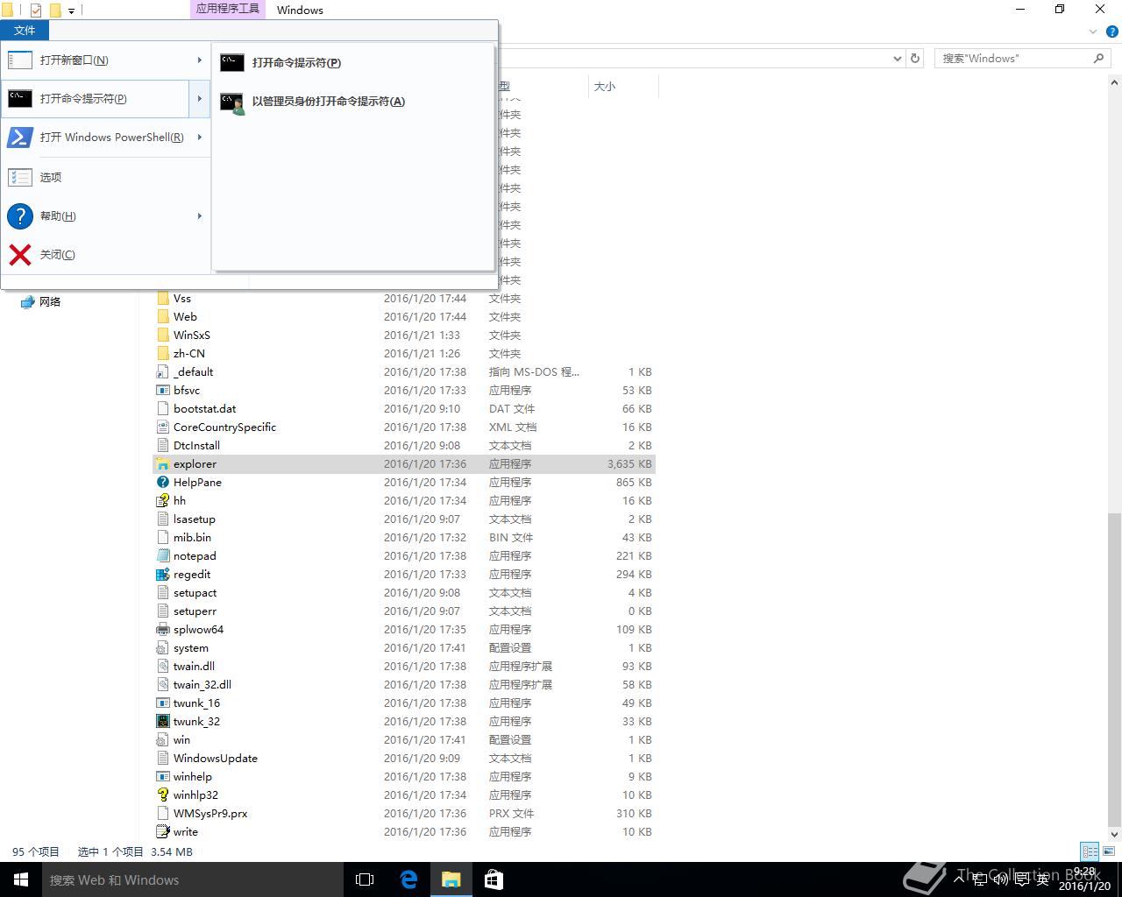This screenshot has height=897, width=1122.
Task: Open quick access toolbar dropdown arrow
Action: pos(71,11)
